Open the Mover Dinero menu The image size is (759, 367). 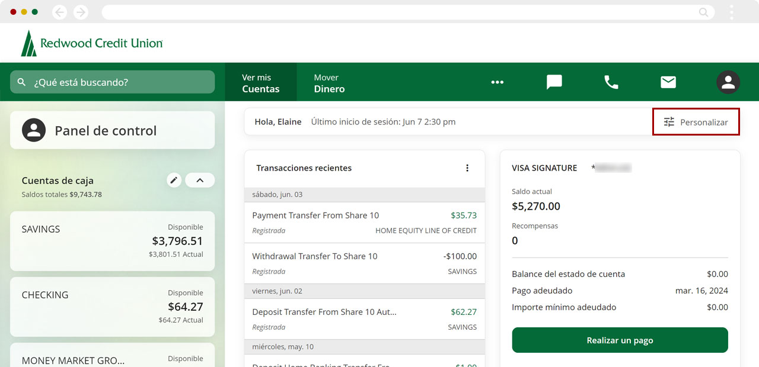coord(329,83)
